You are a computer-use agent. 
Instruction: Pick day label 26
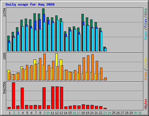(x=118, y=113)
